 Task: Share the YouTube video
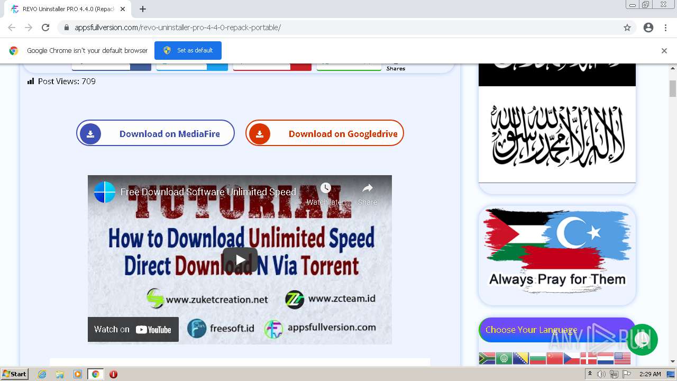pos(367,194)
